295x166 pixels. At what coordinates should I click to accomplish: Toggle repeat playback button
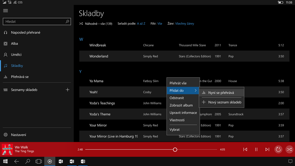(278, 149)
